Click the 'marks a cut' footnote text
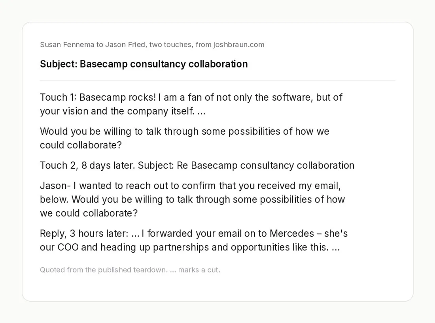 tap(199, 270)
